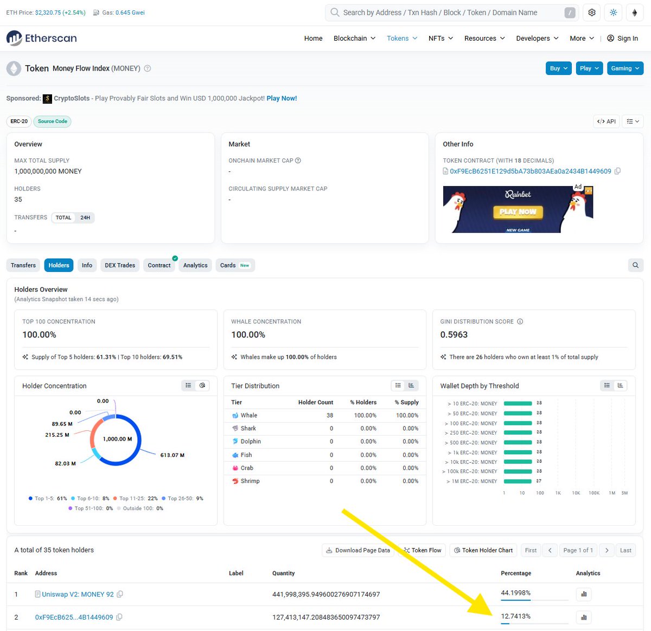Click the API code button
Viewport: 651px width, 631px height.
point(607,122)
